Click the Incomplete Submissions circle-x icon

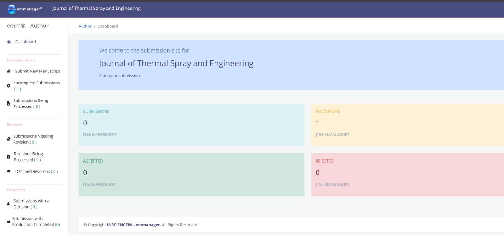pos(9,86)
